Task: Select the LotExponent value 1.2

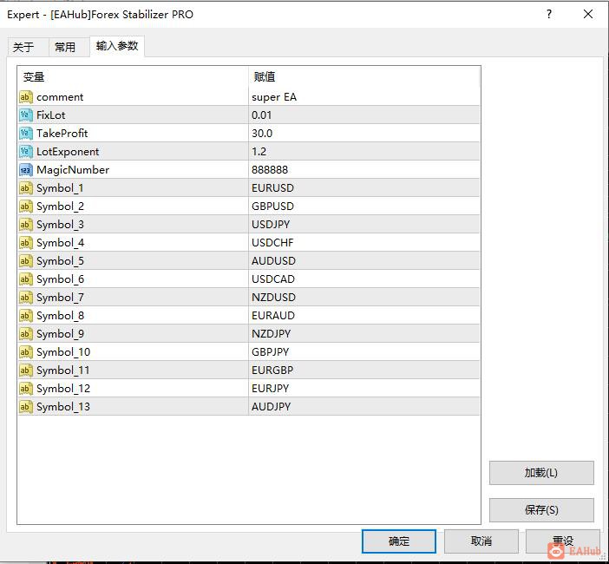Action: [364, 152]
